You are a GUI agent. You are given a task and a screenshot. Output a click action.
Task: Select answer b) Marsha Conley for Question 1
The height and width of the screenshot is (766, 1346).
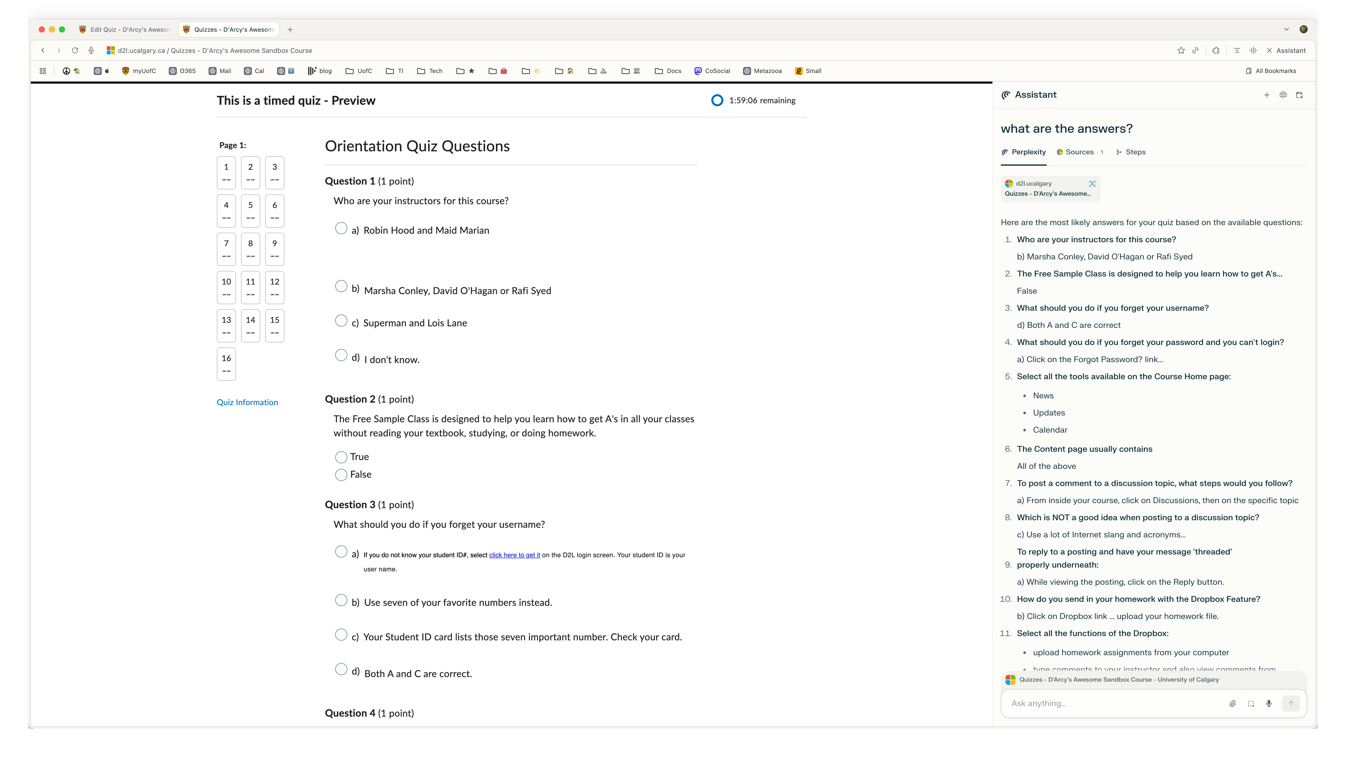coord(341,286)
